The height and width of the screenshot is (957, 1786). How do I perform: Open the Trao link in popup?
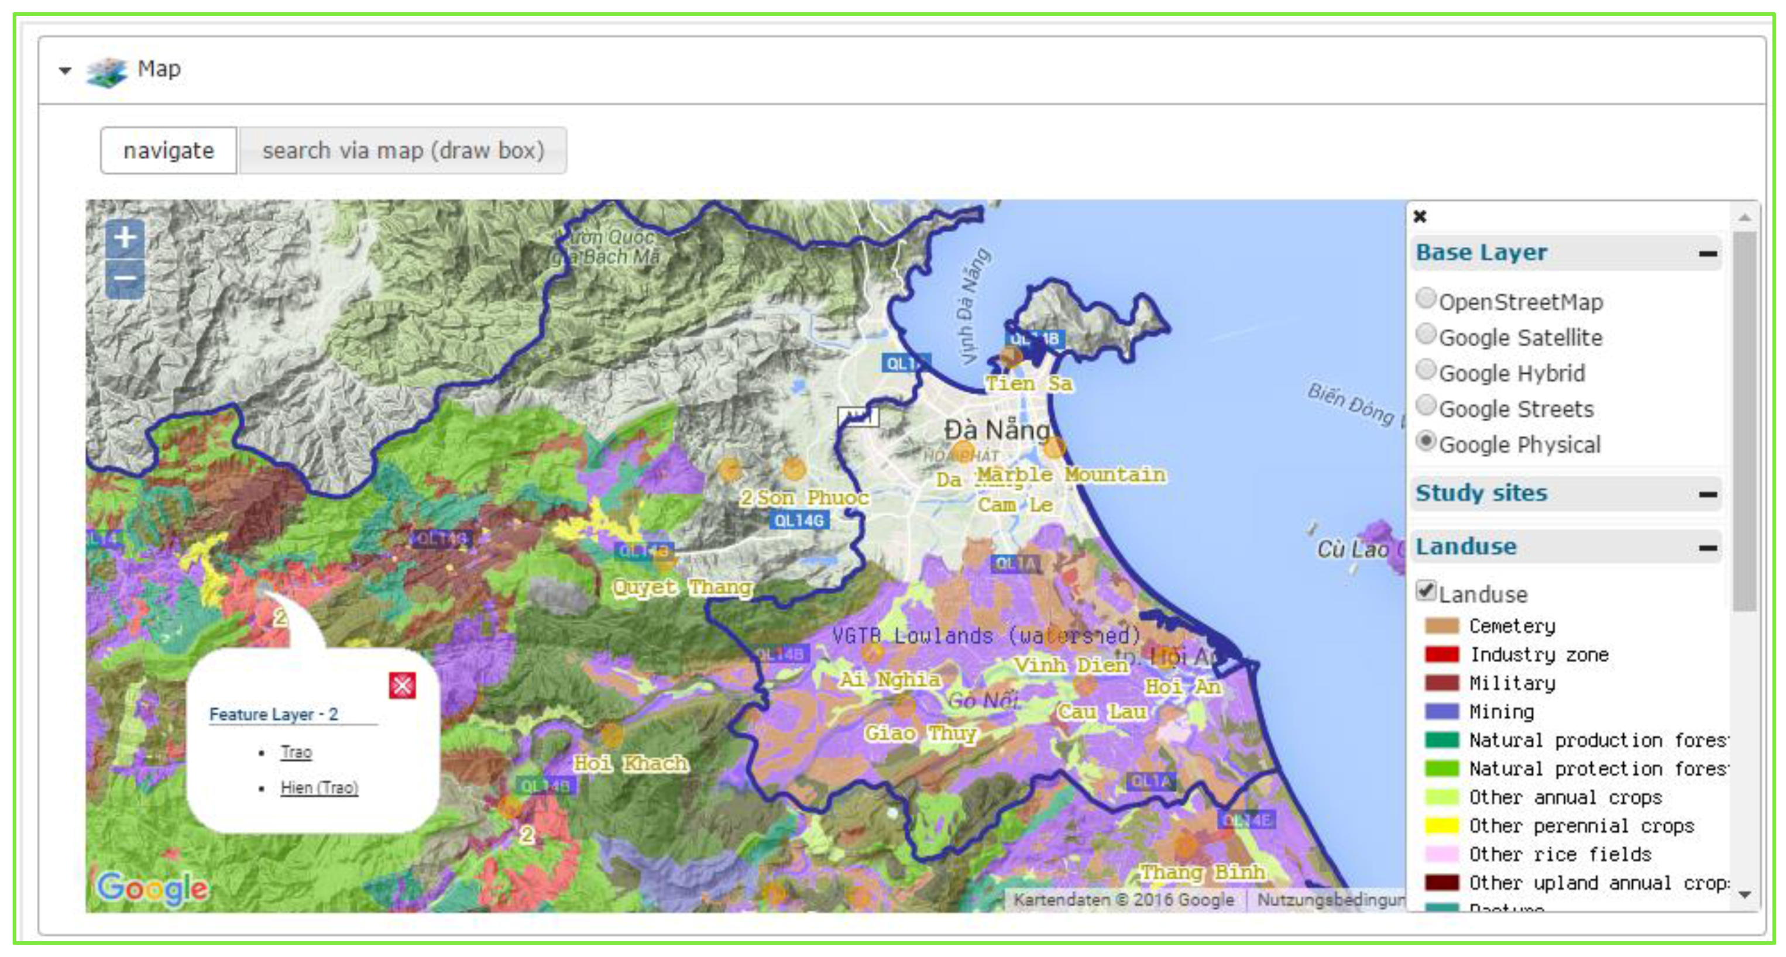coord(296,752)
